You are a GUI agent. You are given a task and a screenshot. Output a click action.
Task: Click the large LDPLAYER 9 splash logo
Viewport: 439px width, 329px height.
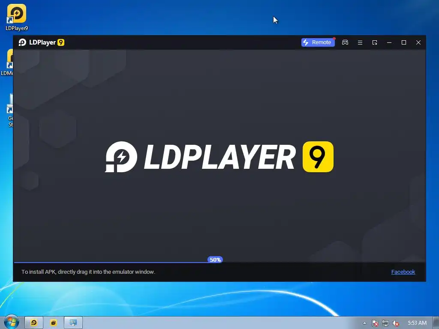(219, 157)
